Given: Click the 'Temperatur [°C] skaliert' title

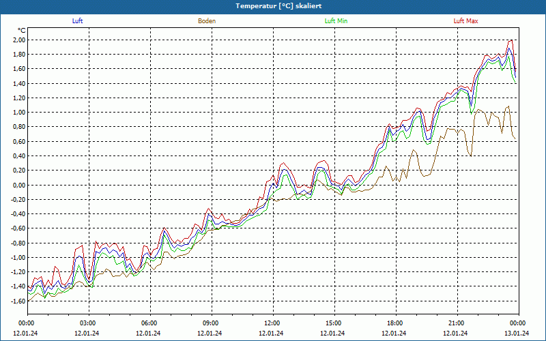Looking at the screenshot, I should click(278, 6).
